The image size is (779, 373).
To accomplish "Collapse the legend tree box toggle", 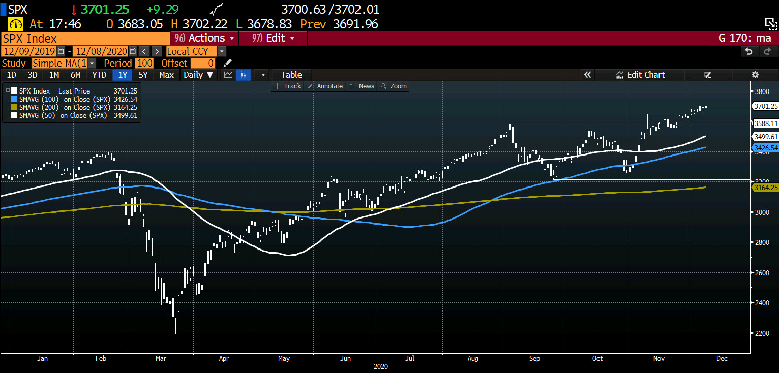I will click(7, 91).
